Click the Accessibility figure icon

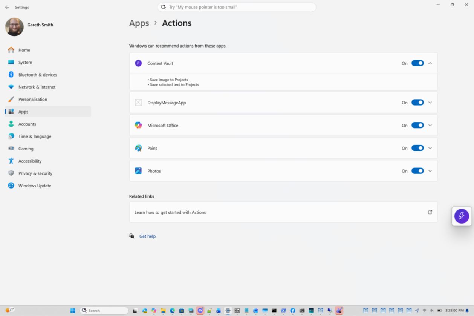point(11,161)
